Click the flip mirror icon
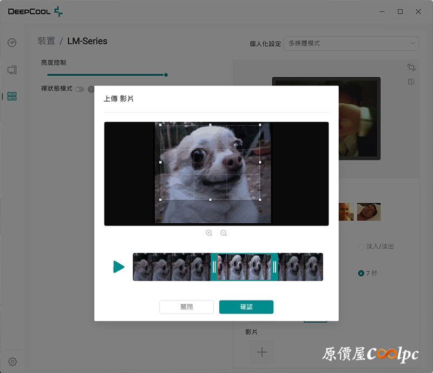Image resolution: width=433 pixels, height=373 pixels. [411, 82]
